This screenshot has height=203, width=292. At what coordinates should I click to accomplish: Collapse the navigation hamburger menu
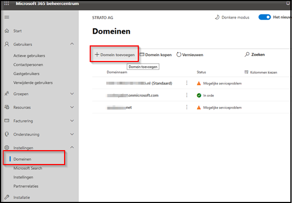click(x=7, y=17)
